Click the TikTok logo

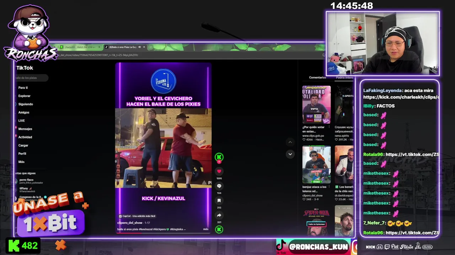[25, 68]
